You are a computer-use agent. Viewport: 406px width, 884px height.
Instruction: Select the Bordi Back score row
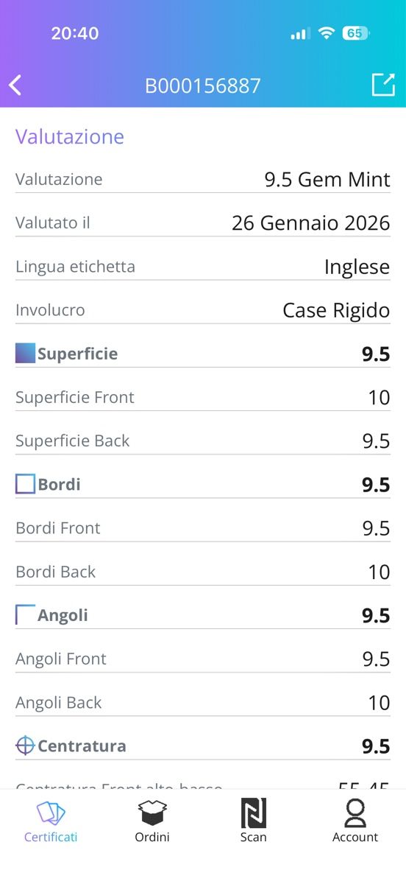pyautogui.click(x=203, y=571)
